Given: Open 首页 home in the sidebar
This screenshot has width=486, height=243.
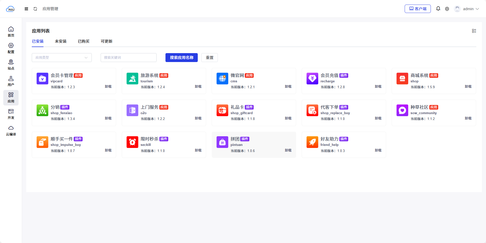Looking at the screenshot, I should pos(11,32).
